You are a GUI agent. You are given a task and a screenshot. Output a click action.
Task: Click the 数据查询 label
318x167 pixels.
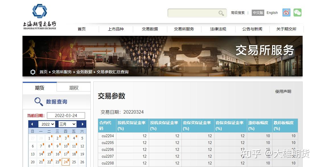[x=57, y=102]
